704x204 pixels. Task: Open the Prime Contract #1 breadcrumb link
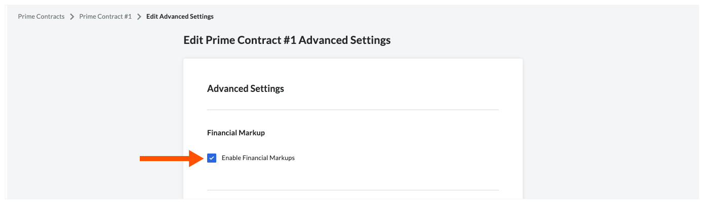pyautogui.click(x=105, y=17)
